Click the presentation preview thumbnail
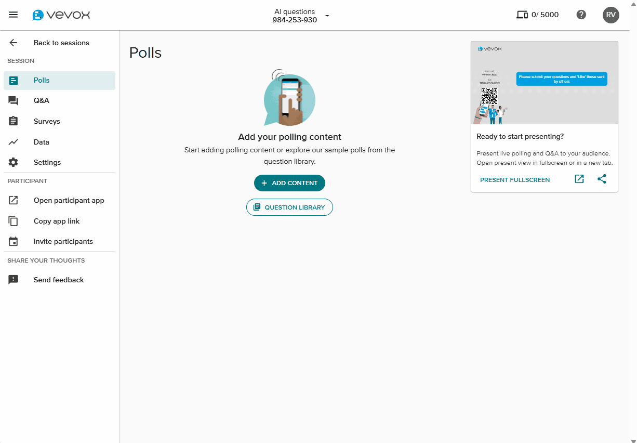The height and width of the screenshot is (443, 637). click(544, 83)
